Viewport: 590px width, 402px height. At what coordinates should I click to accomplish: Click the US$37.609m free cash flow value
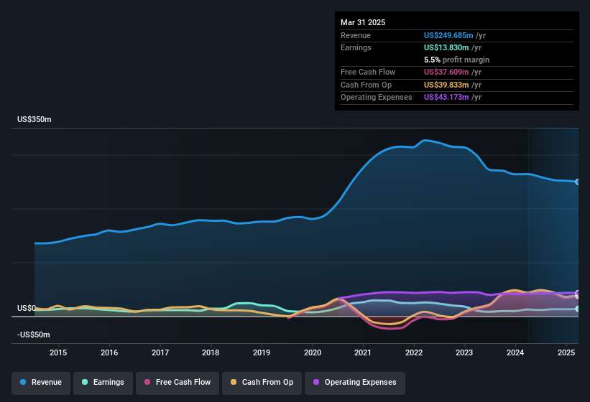click(x=446, y=72)
